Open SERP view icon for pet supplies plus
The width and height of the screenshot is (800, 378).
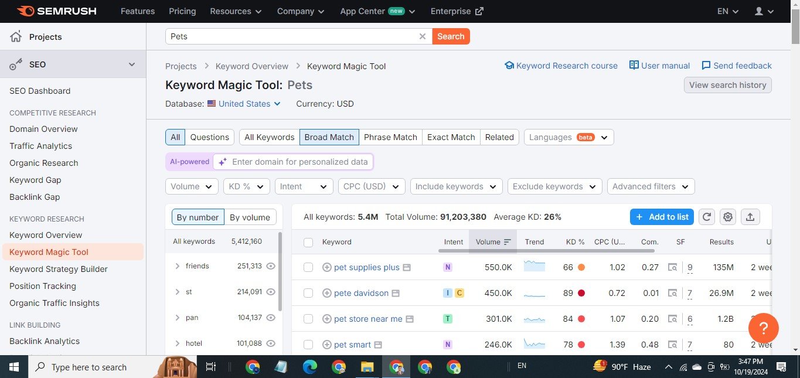point(407,267)
